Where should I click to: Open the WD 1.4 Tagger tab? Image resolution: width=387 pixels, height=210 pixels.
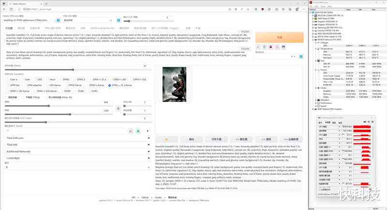(x=165, y=28)
